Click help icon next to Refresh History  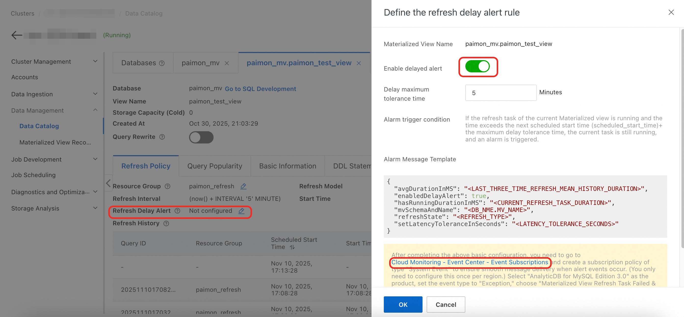tap(166, 223)
